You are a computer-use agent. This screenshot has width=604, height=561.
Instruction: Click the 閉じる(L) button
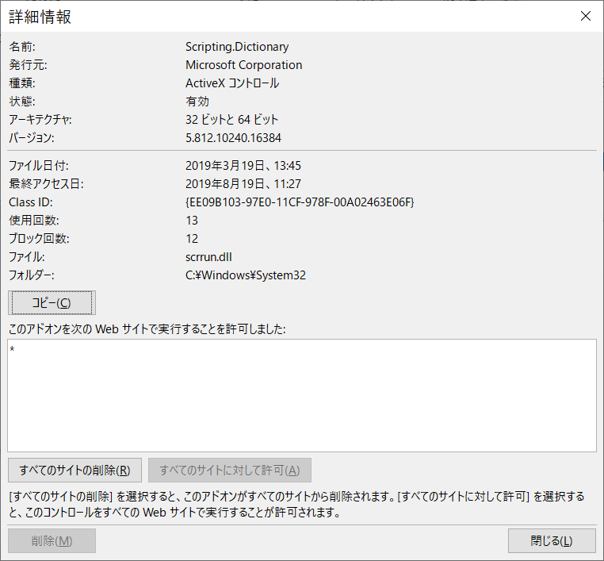click(552, 540)
